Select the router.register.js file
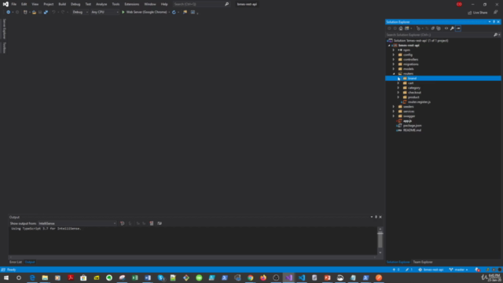This screenshot has width=503, height=283. (419, 102)
